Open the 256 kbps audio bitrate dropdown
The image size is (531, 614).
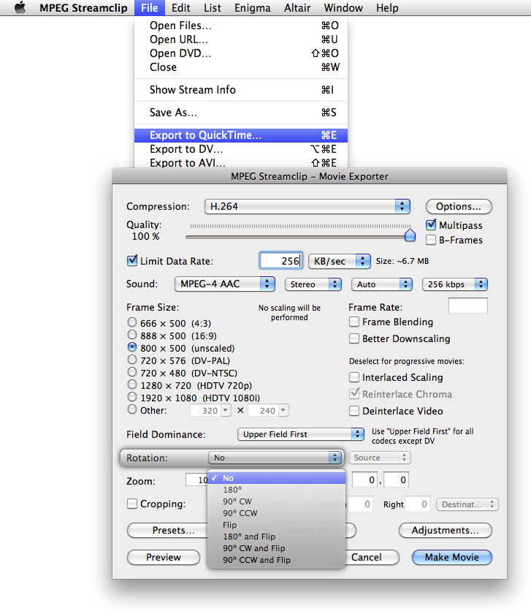(x=455, y=284)
